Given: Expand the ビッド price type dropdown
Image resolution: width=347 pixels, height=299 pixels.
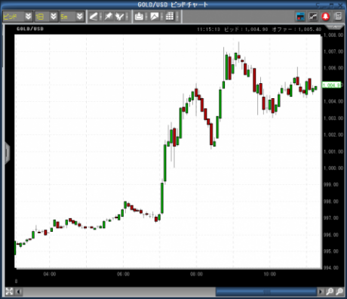Looking at the screenshot, I should 28,17.
